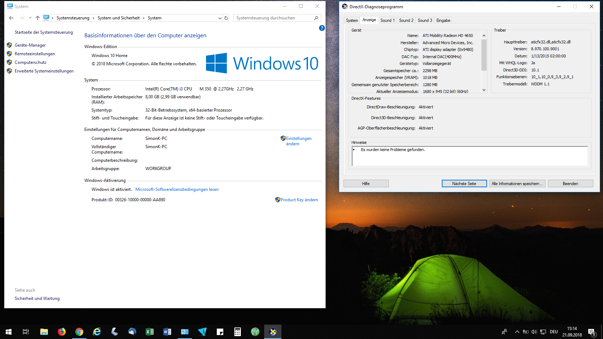Screen dimensions: 603x339
Task: Click Einstellungen ändern link
Action: (299, 141)
